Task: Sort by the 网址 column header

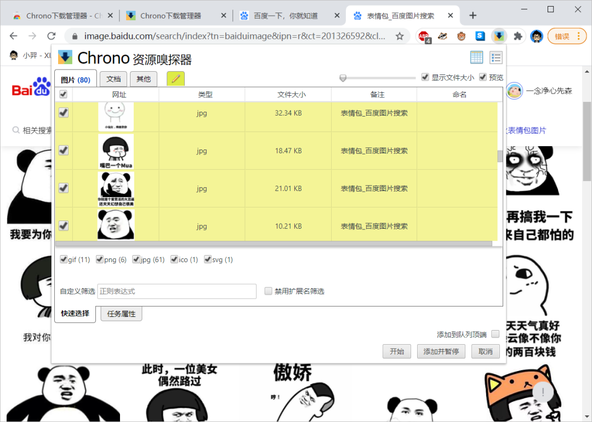Action: point(116,94)
